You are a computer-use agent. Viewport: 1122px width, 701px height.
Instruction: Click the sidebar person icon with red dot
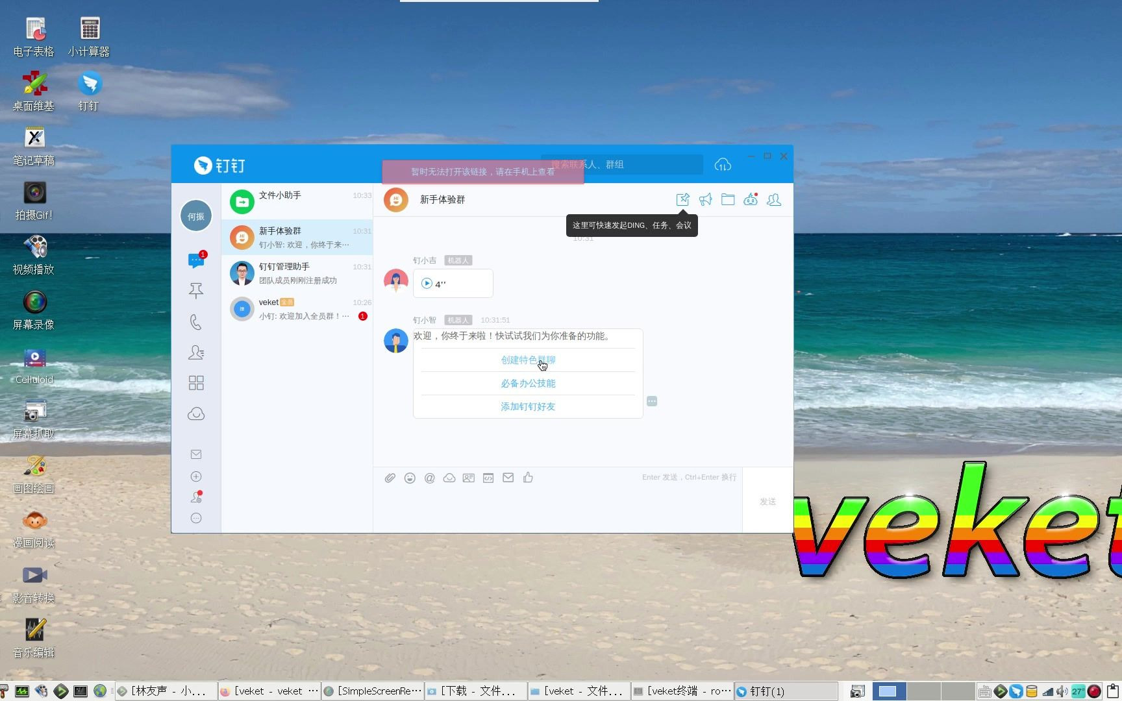[196, 497]
